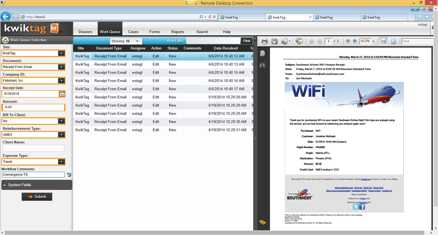Open the Search tab
The image size is (438, 235).
pos(202,32)
